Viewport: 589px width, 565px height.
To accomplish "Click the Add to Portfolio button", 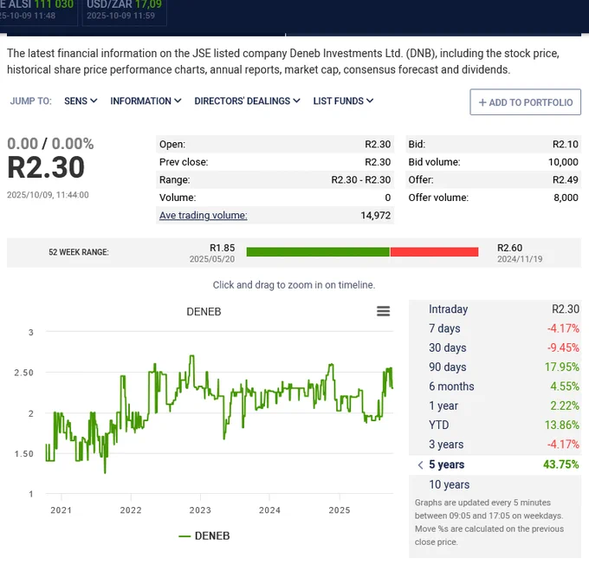I will pos(525,102).
